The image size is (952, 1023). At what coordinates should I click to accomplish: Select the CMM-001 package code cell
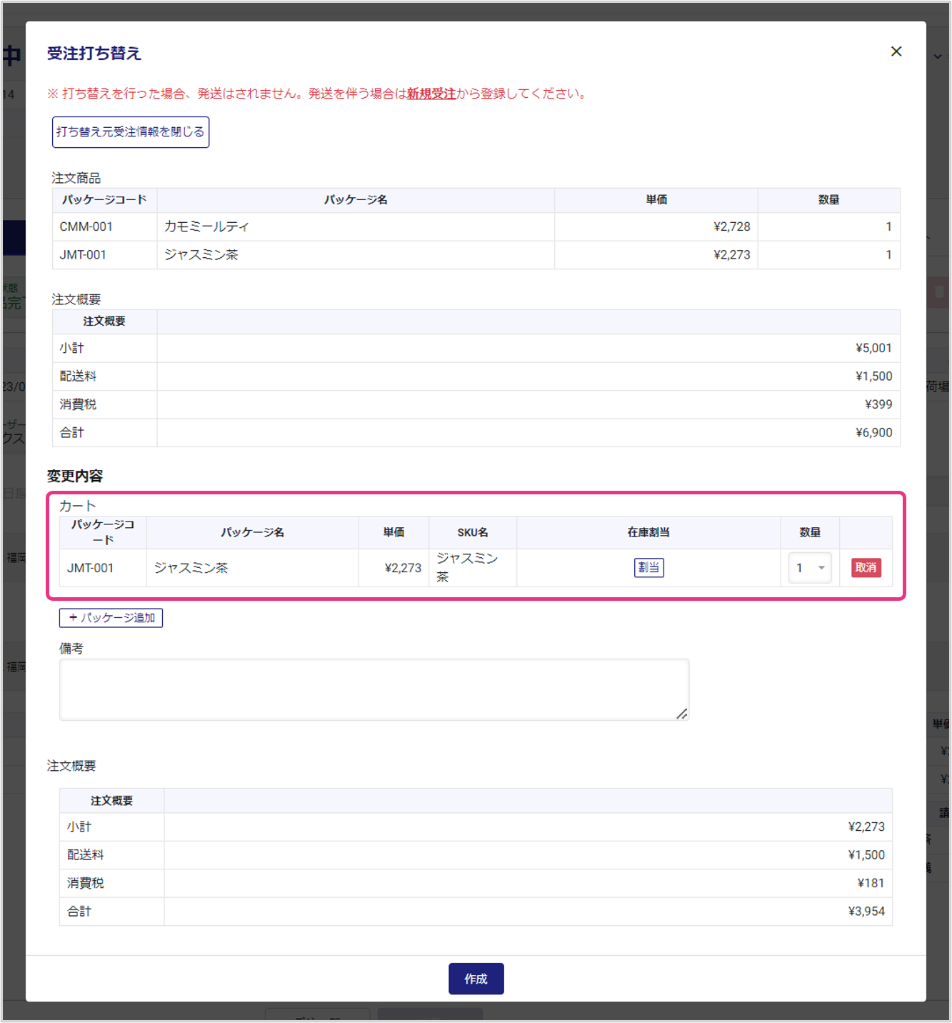(x=86, y=226)
